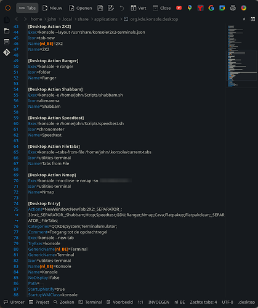The image size is (258, 308).
Task: Toggle the Terminal panel in status bar
Action: (x=91, y=302)
